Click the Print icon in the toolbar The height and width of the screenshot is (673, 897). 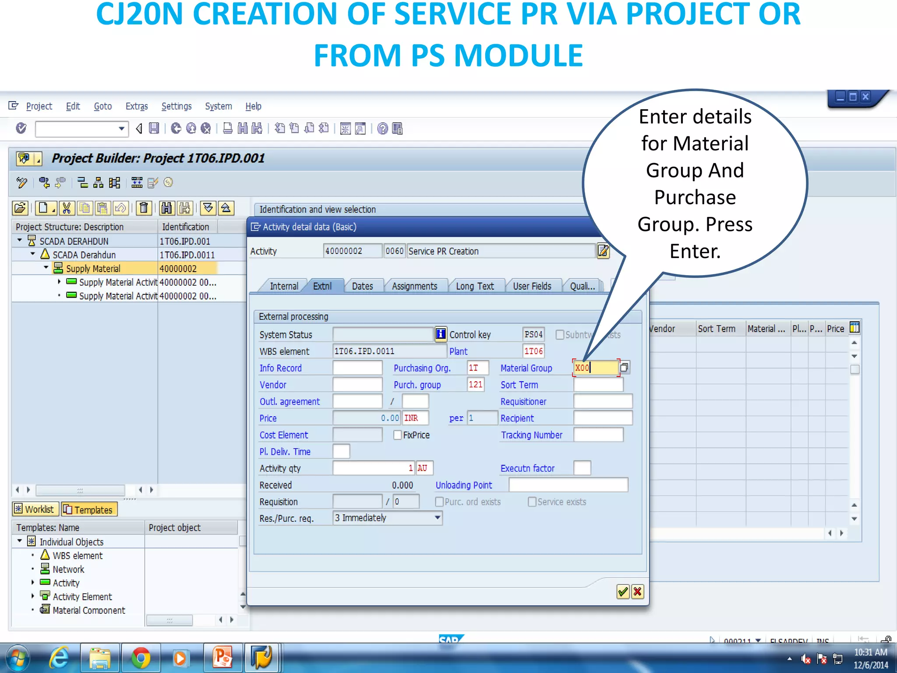[227, 128]
